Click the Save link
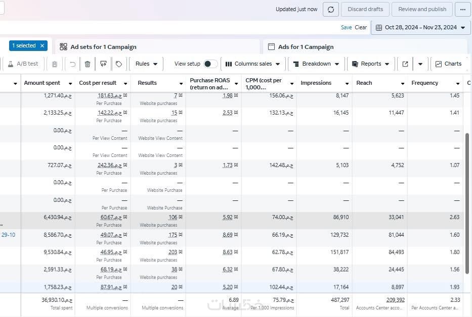The width and height of the screenshot is (472, 317). (x=346, y=27)
